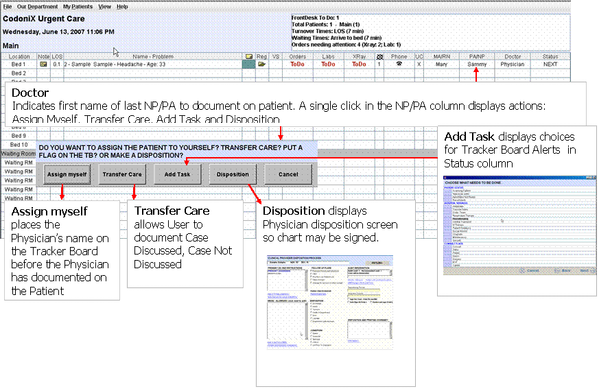Click the teal colored cell in Bed 1 row
This screenshot has height=389, width=599.
248,64
